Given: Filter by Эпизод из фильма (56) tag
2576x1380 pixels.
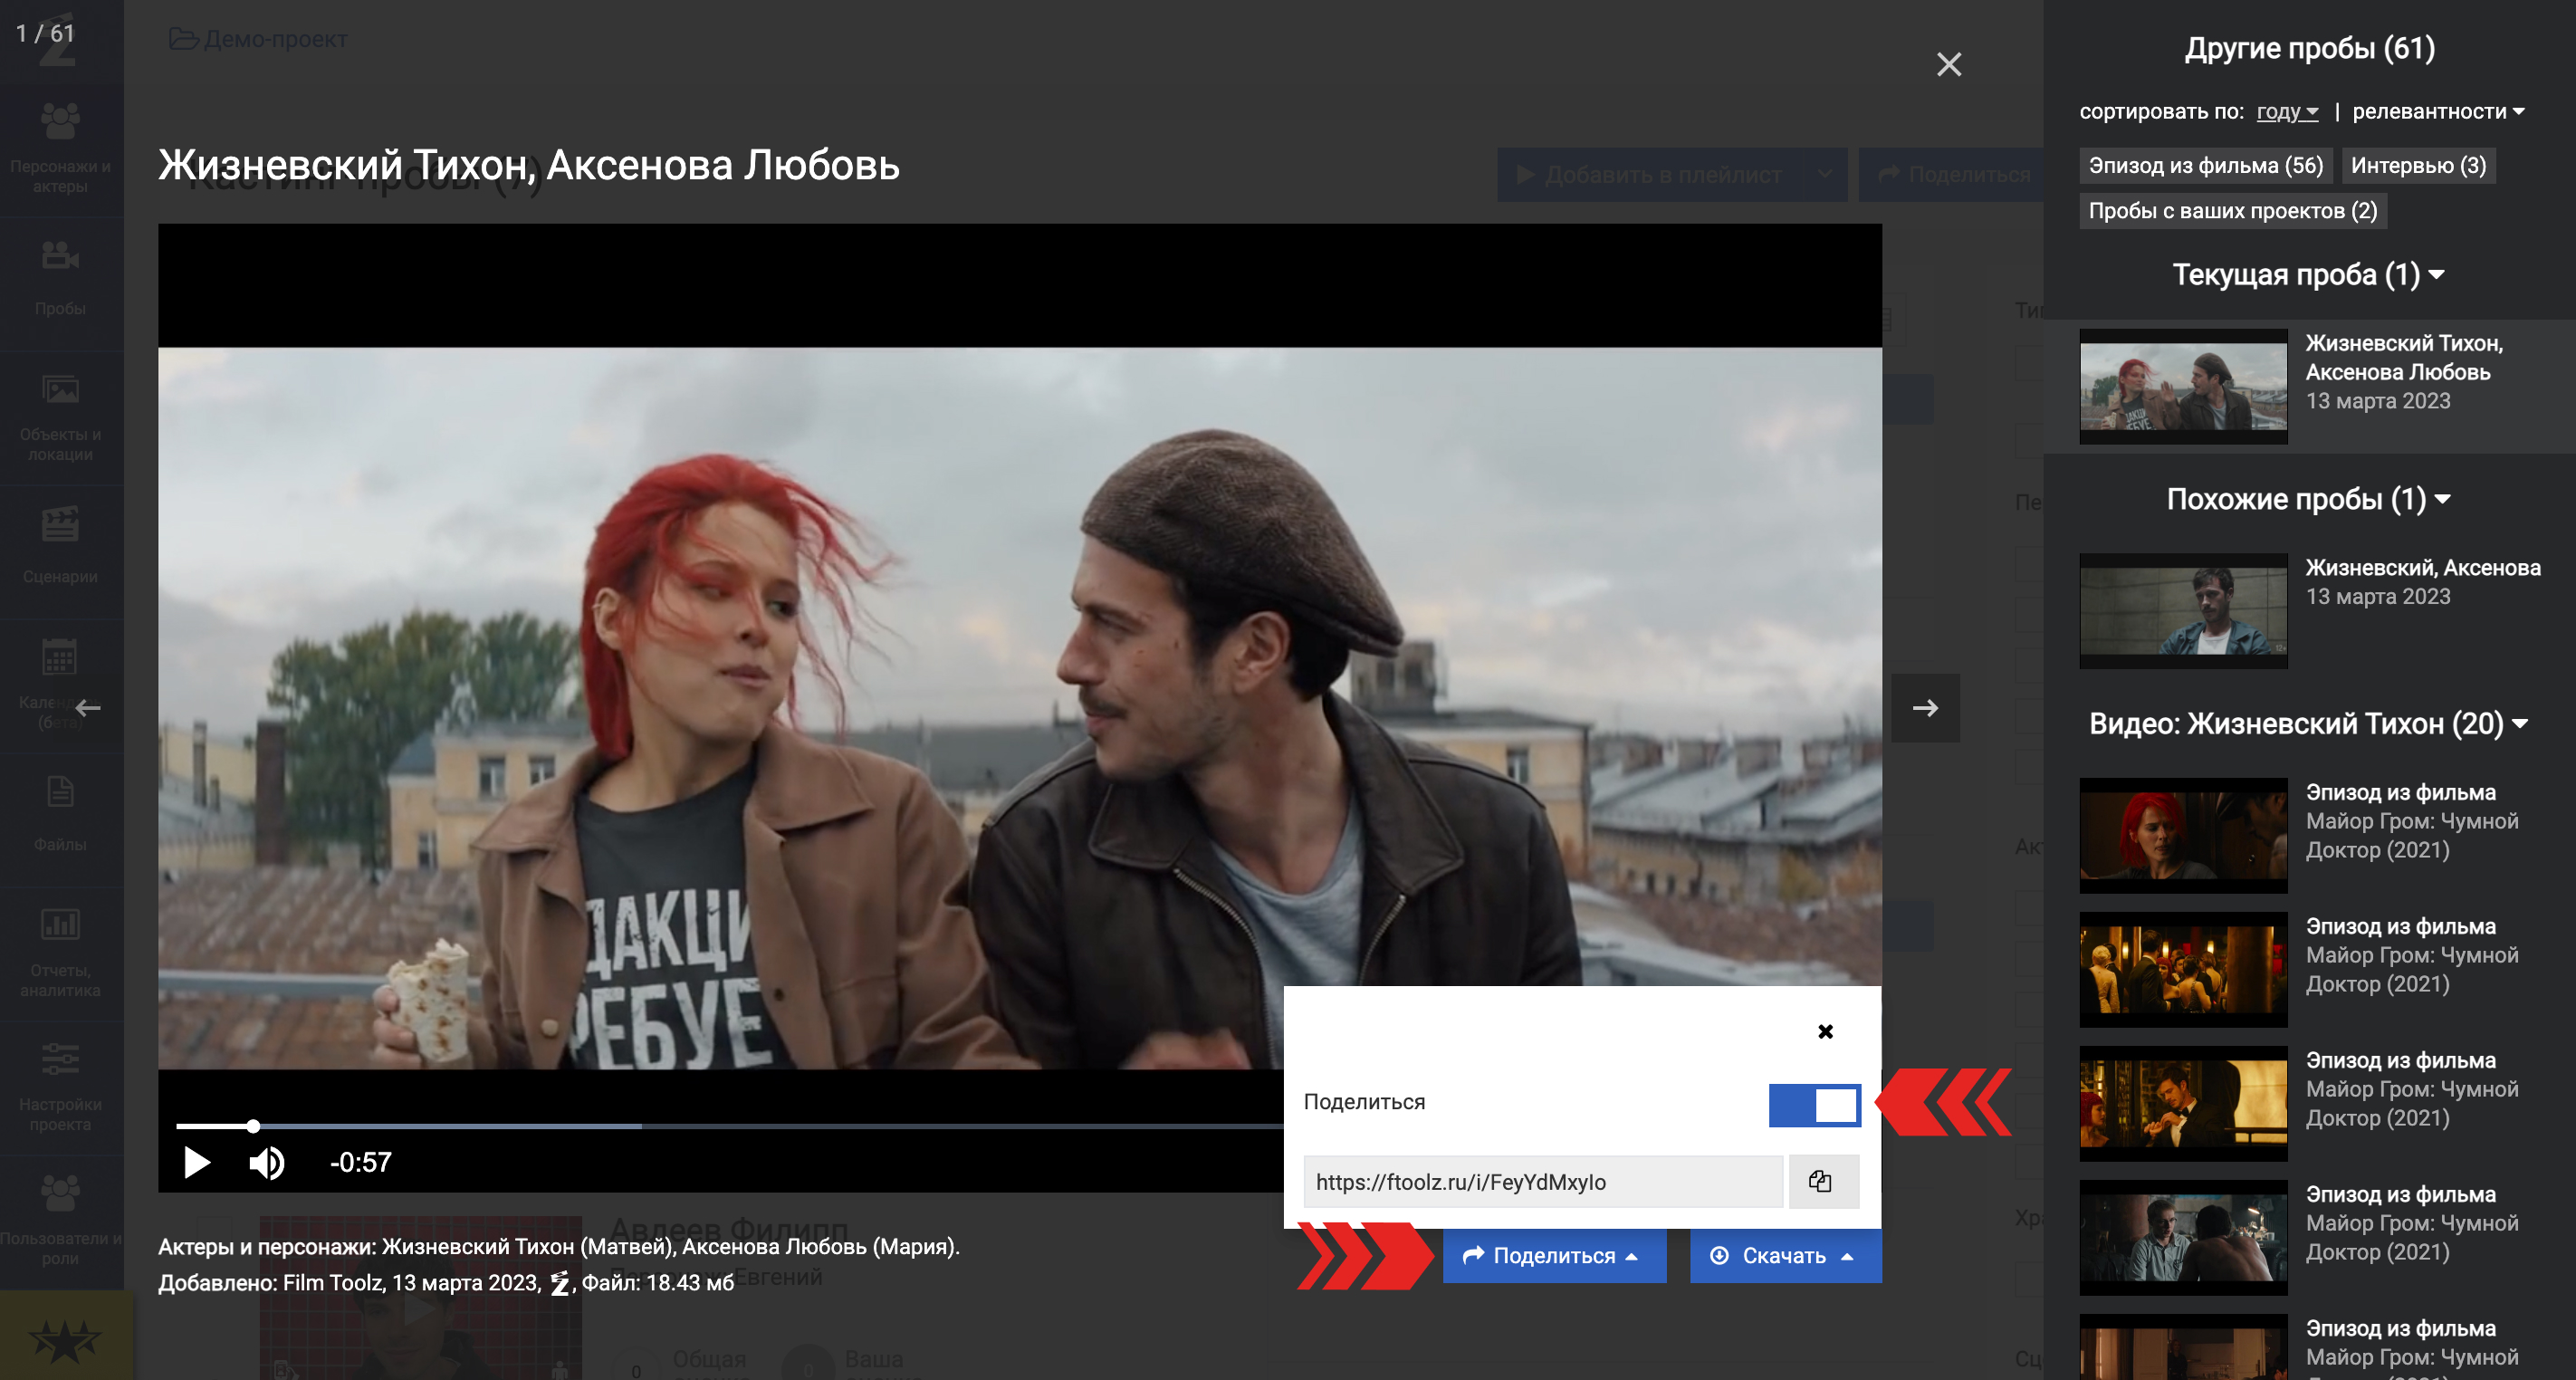Looking at the screenshot, I should (x=2206, y=166).
